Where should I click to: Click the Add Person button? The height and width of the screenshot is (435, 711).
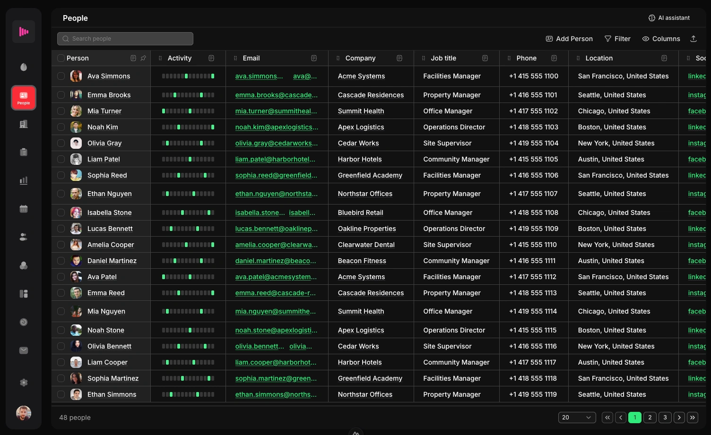569,39
